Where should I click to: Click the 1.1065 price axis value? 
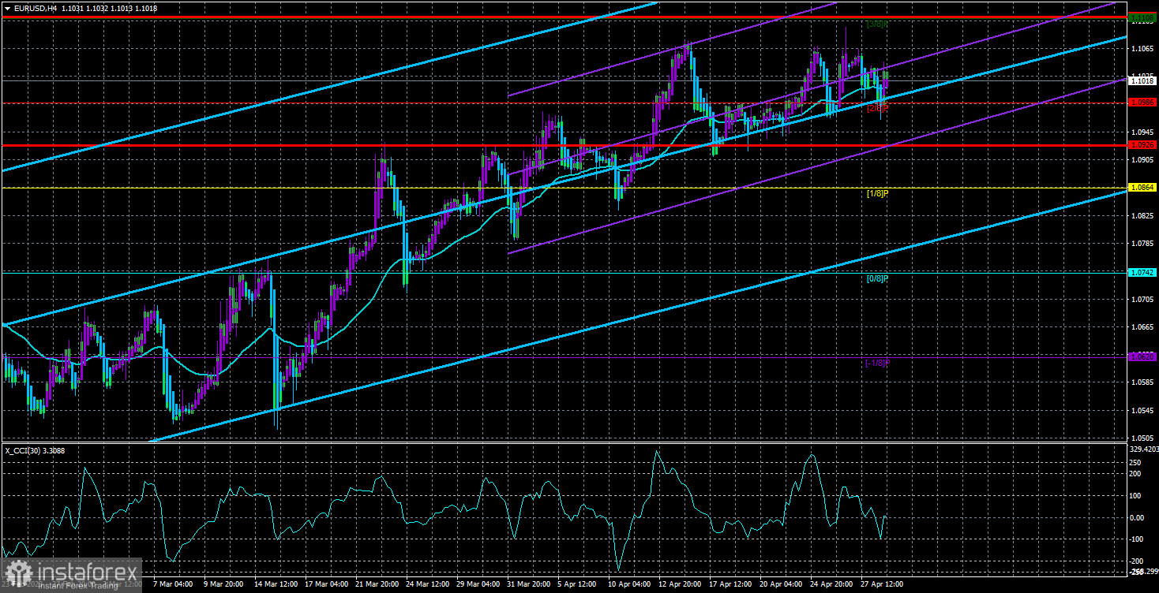[1142, 49]
